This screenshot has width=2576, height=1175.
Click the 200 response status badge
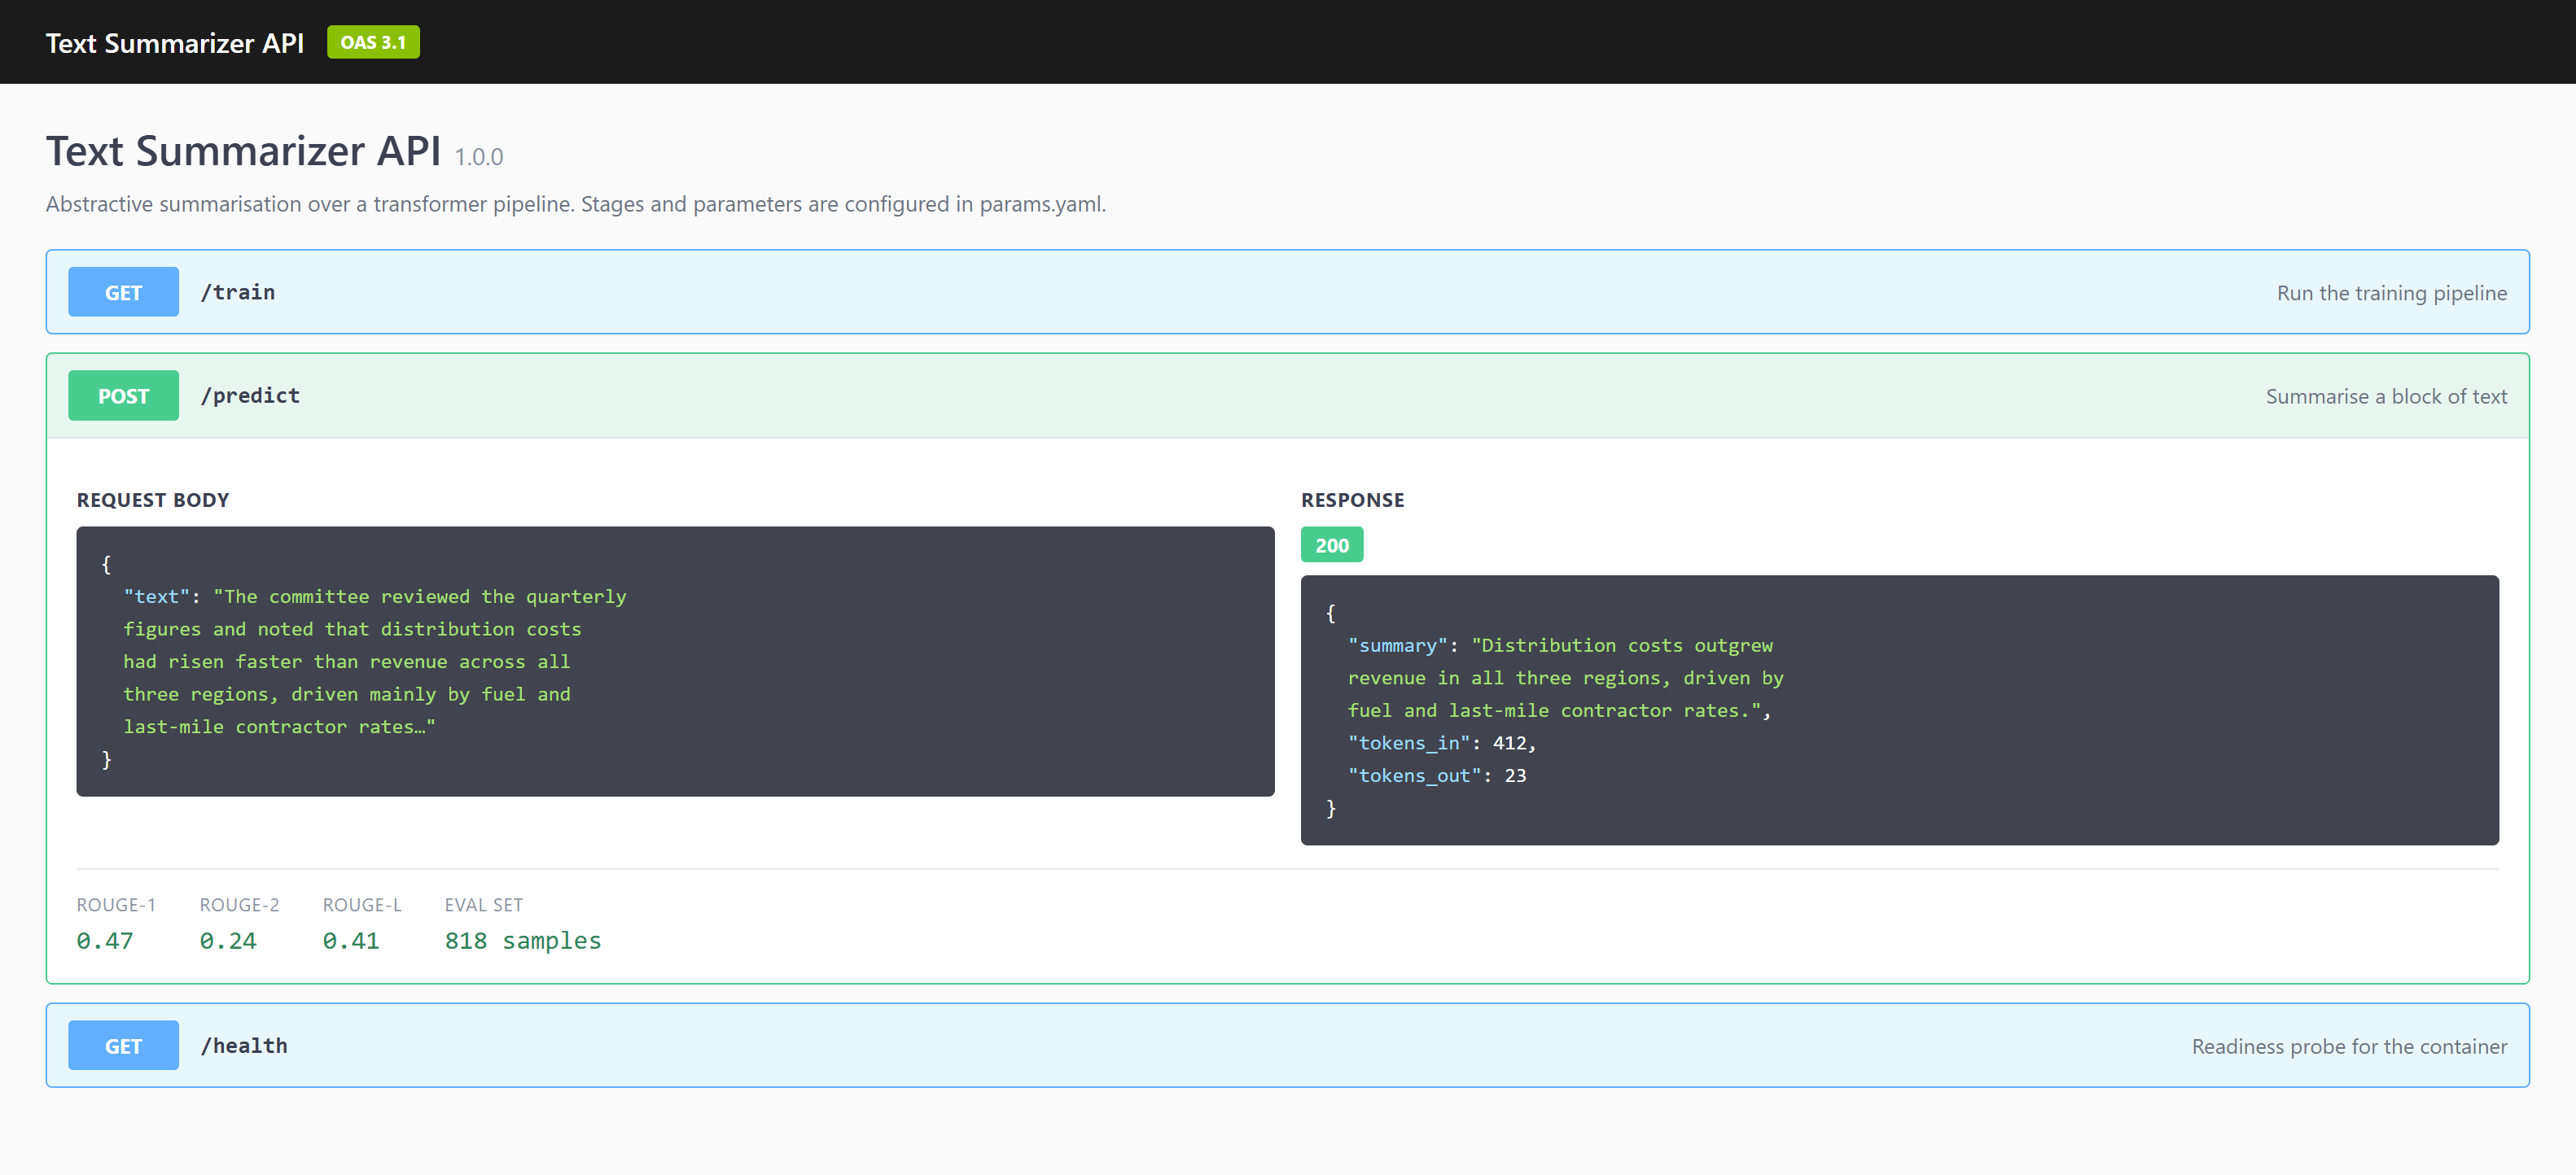(x=1332, y=544)
